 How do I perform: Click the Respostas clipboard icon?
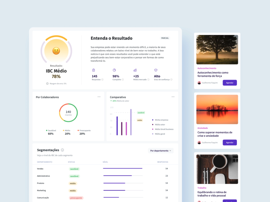[94, 70]
